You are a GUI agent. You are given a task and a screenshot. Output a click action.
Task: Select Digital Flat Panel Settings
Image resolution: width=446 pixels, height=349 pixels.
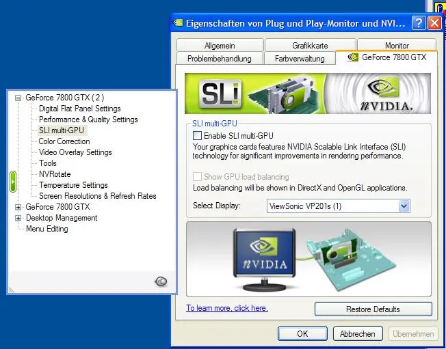click(79, 109)
